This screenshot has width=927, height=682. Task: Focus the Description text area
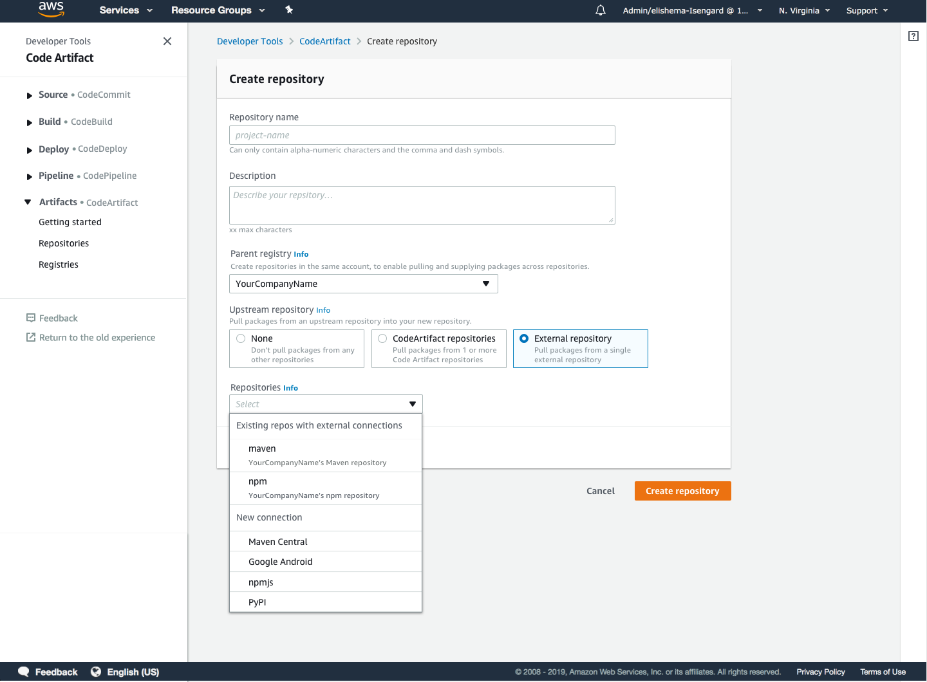pyautogui.click(x=422, y=205)
